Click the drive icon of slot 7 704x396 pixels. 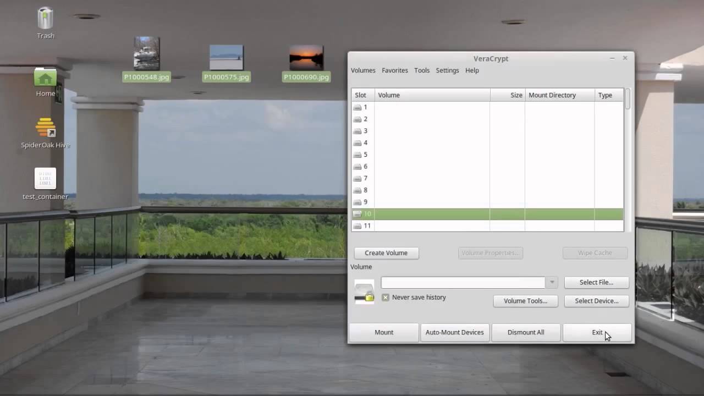pyautogui.click(x=358, y=179)
